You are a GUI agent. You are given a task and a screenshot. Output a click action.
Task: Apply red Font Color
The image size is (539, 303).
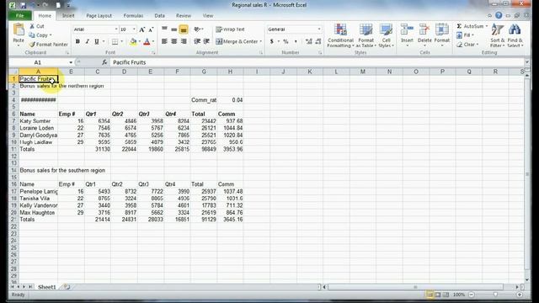(x=147, y=41)
